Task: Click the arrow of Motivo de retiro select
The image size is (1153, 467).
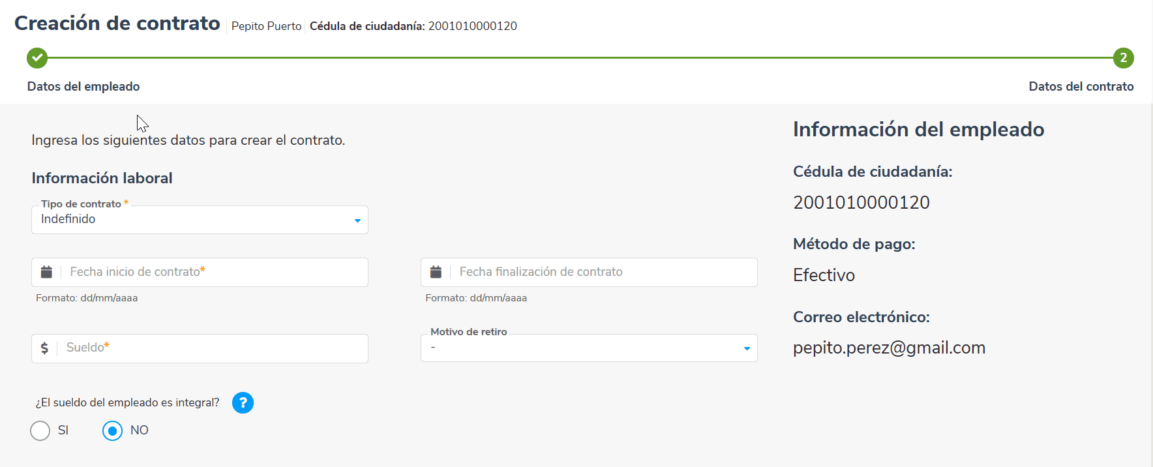Action: 747,348
